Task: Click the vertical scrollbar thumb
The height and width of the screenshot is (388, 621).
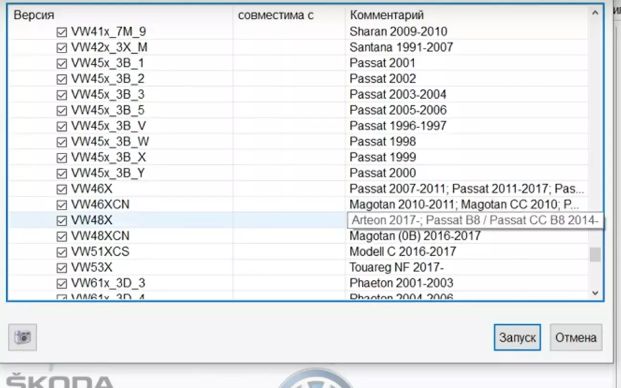Action: pos(595,254)
